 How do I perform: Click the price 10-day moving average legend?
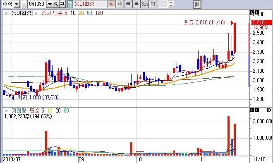(73, 13)
